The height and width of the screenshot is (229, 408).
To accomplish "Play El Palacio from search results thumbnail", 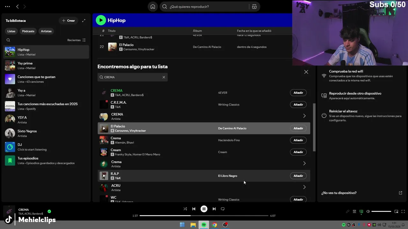I will (x=104, y=128).
